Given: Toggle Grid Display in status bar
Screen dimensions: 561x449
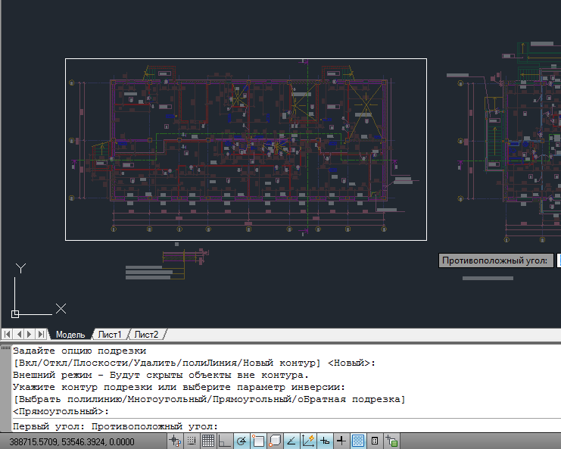Looking at the screenshot, I should tap(207, 441).
